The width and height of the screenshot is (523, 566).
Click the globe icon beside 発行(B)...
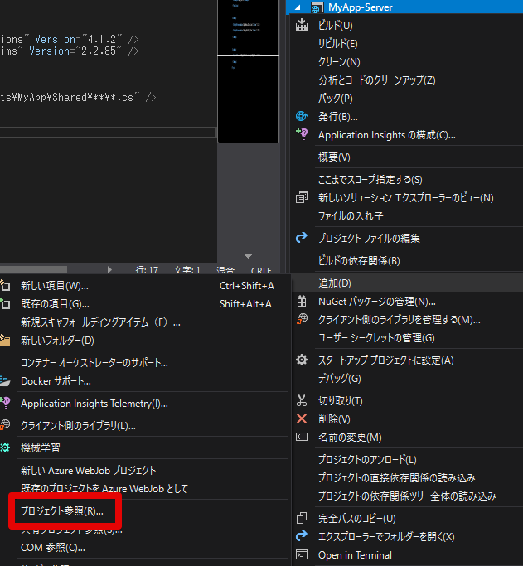tap(302, 116)
